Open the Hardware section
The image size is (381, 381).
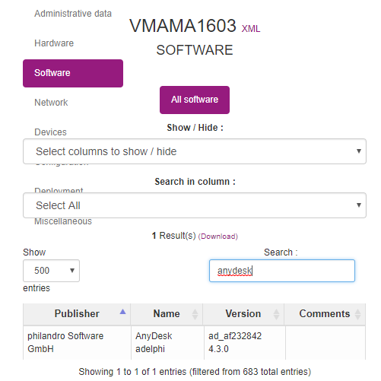click(54, 43)
